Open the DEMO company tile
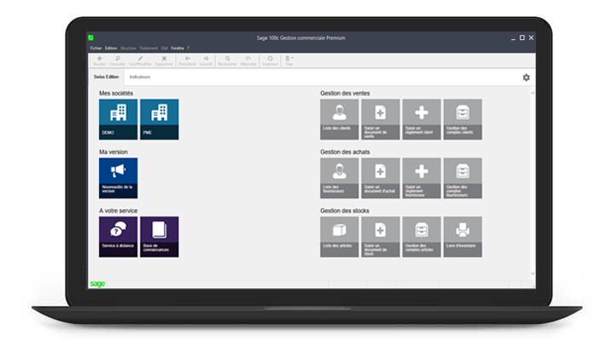This screenshot has height=341, width=606. 119,119
